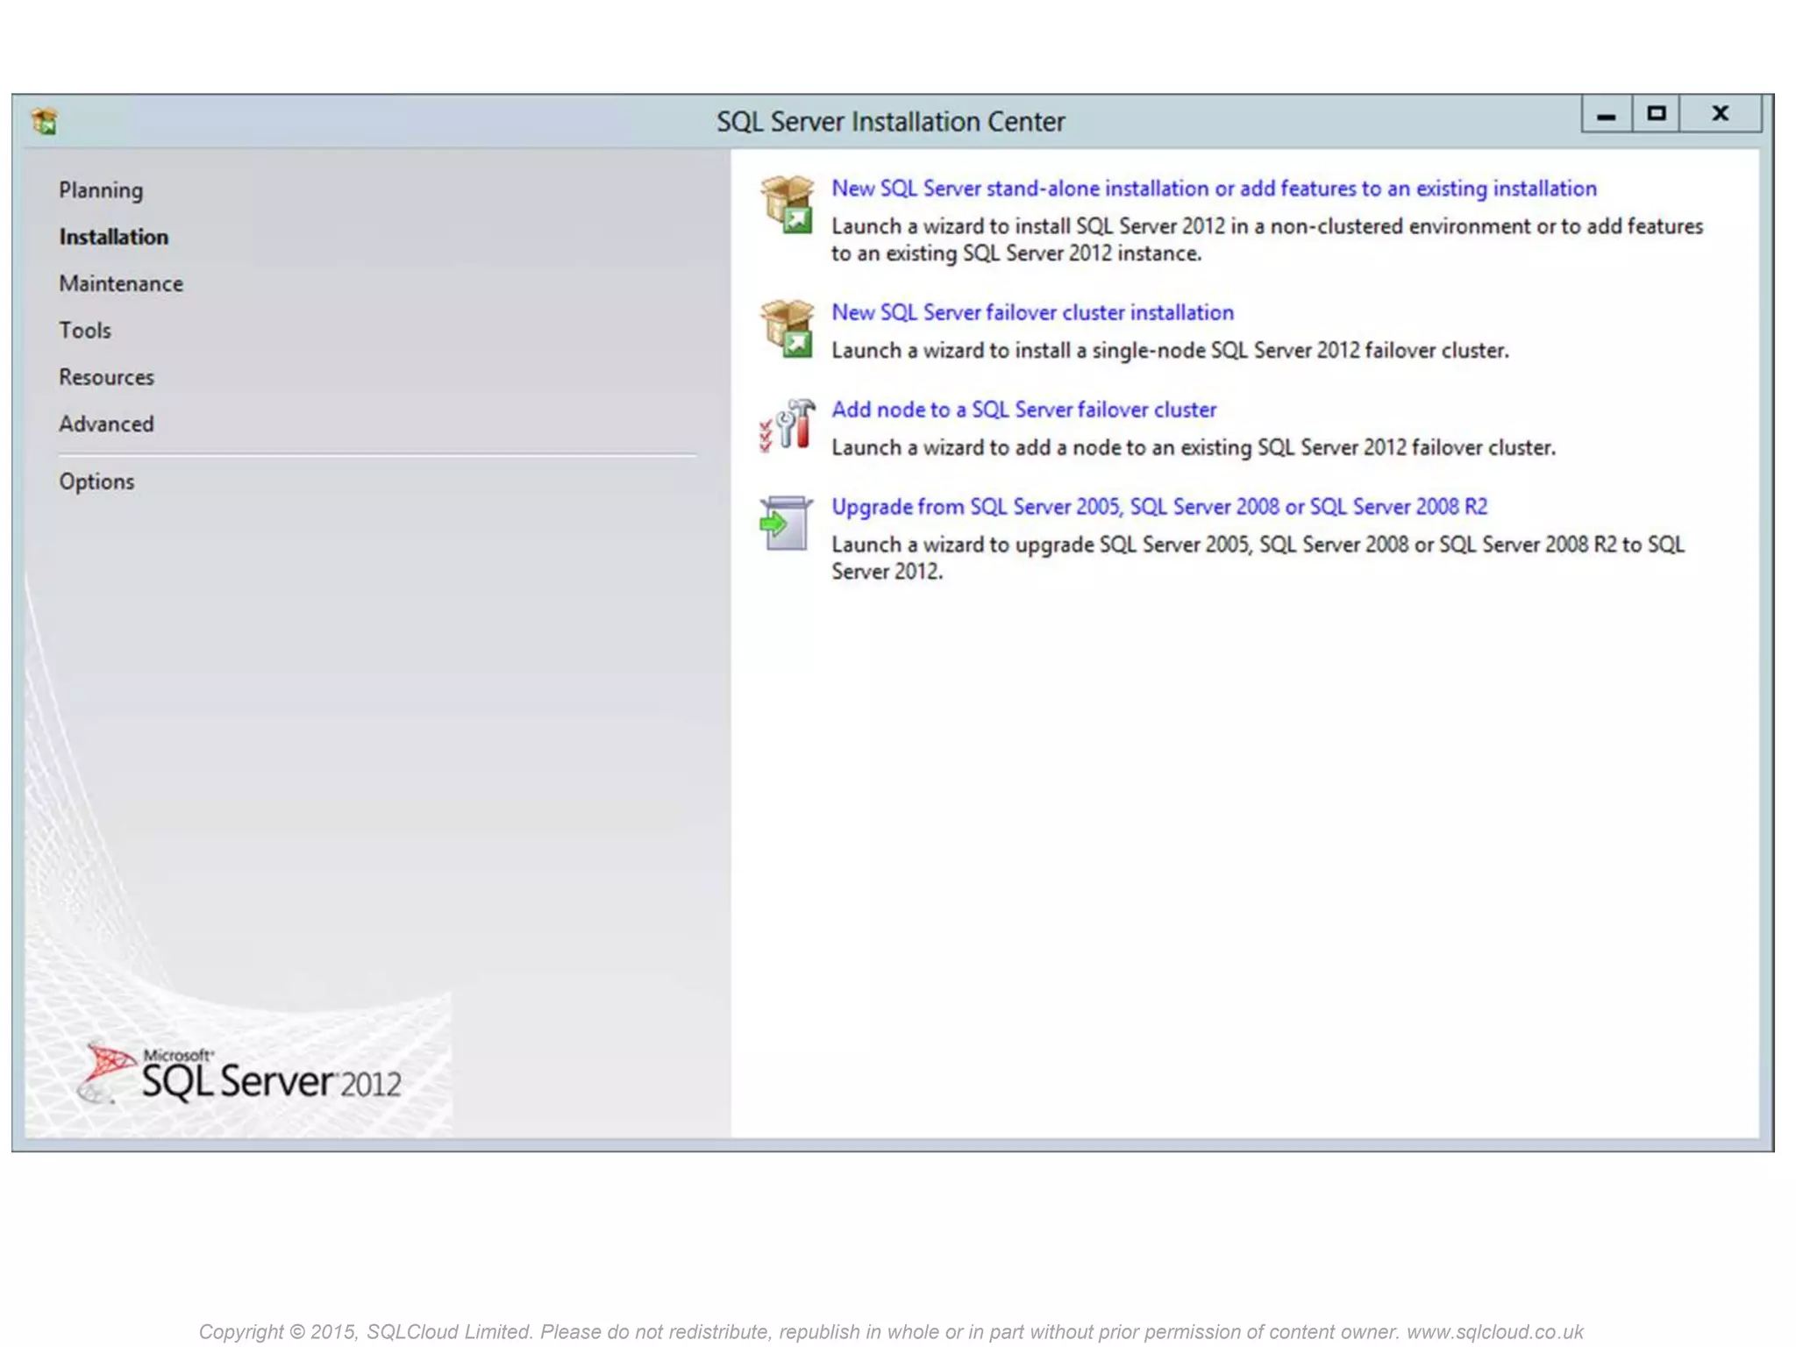Open the Maintenance section
The width and height of the screenshot is (1796, 1347).
[121, 283]
